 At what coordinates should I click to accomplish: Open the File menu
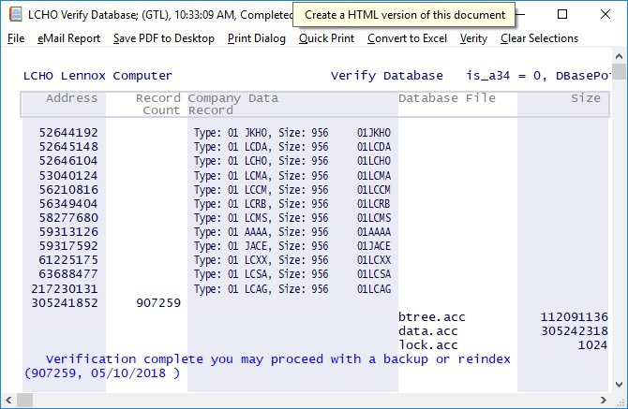coord(16,38)
